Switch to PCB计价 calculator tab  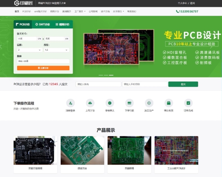pos(23,24)
